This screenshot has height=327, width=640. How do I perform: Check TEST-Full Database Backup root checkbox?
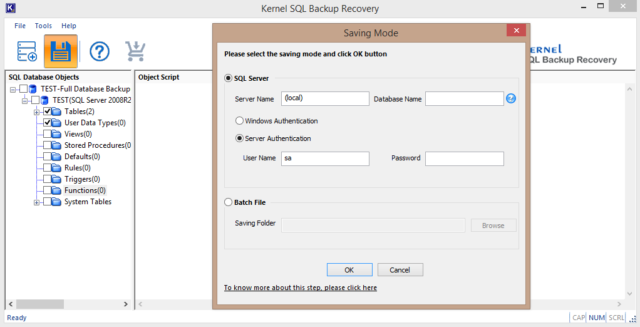[24, 88]
